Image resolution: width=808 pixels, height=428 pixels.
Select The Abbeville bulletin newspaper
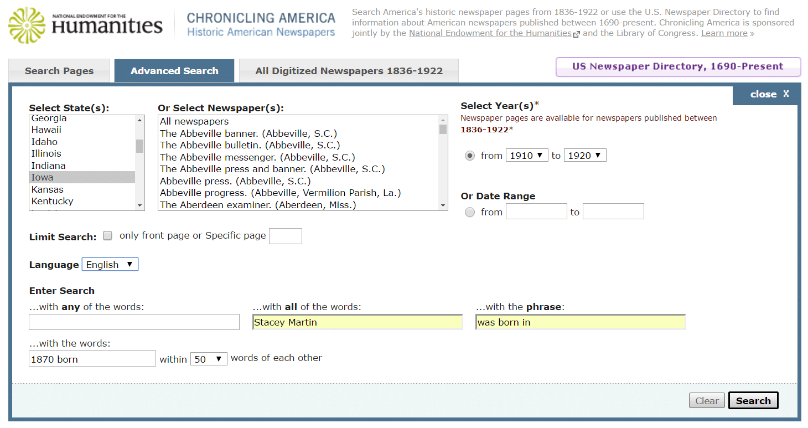coord(298,145)
